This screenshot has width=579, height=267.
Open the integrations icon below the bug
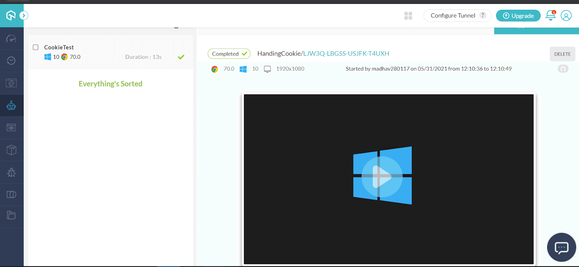(11, 194)
